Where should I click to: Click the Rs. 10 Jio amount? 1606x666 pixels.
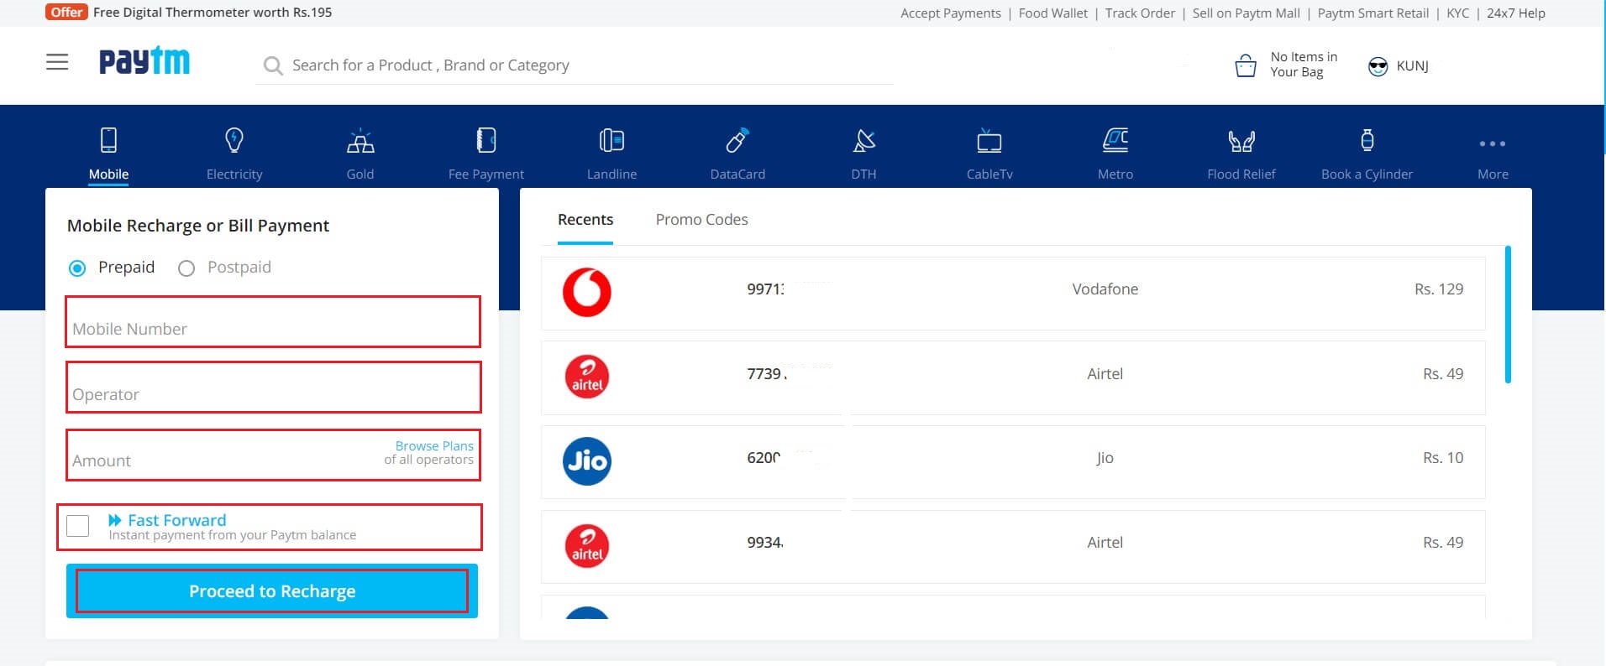click(x=1443, y=458)
